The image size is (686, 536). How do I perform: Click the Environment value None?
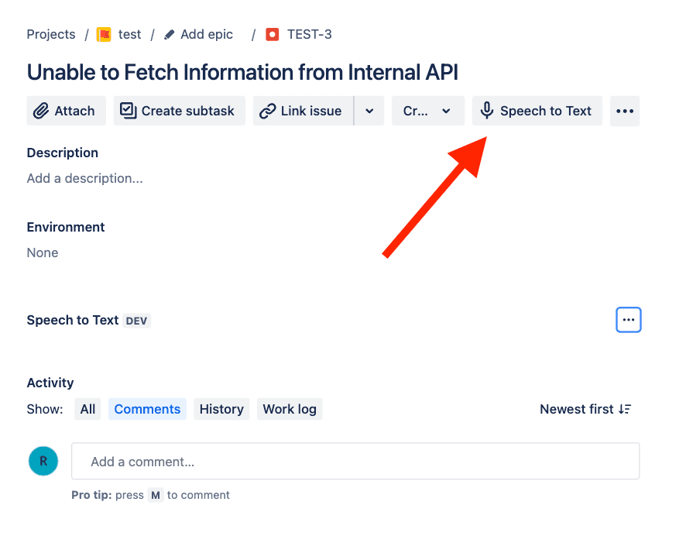pyautogui.click(x=43, y=253)
